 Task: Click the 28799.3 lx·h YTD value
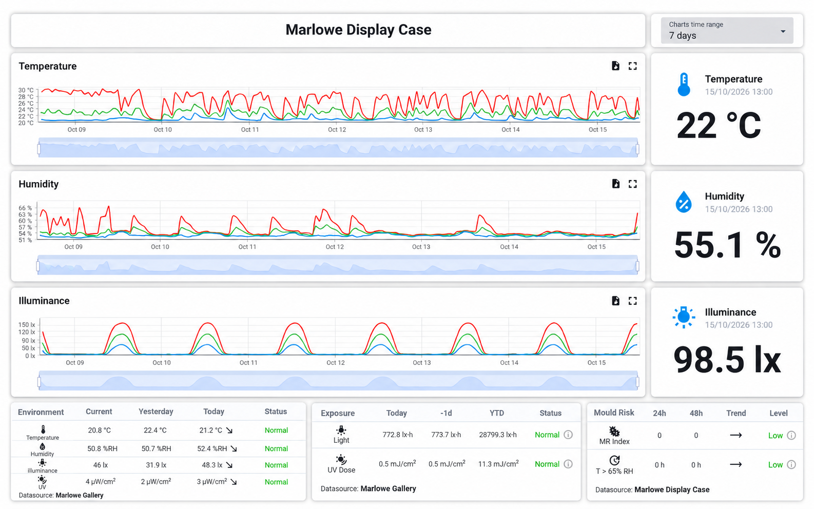tap(498, 435)
